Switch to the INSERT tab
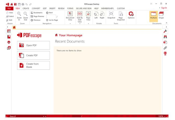 [52, 8]
